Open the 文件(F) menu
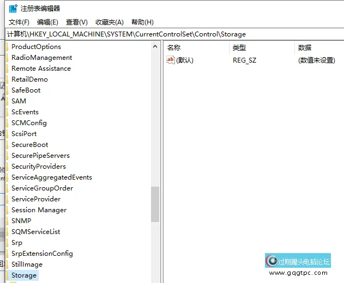The width and height of the screenshot is (344, 283). [19, 22]
